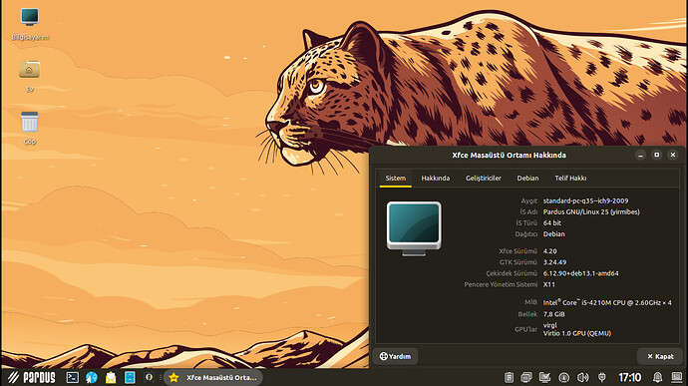Open the clipboard manager tray icon

point(509,377)
